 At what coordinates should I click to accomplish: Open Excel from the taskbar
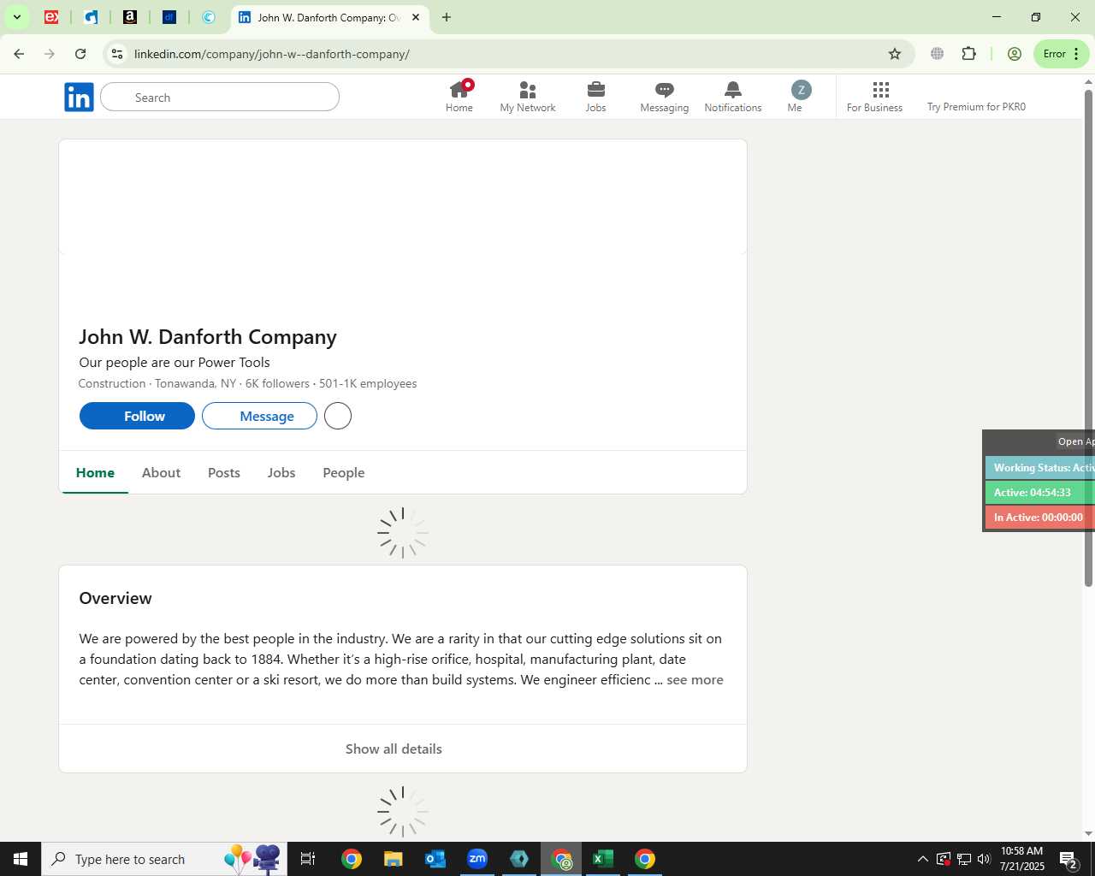tap(603, 859)
